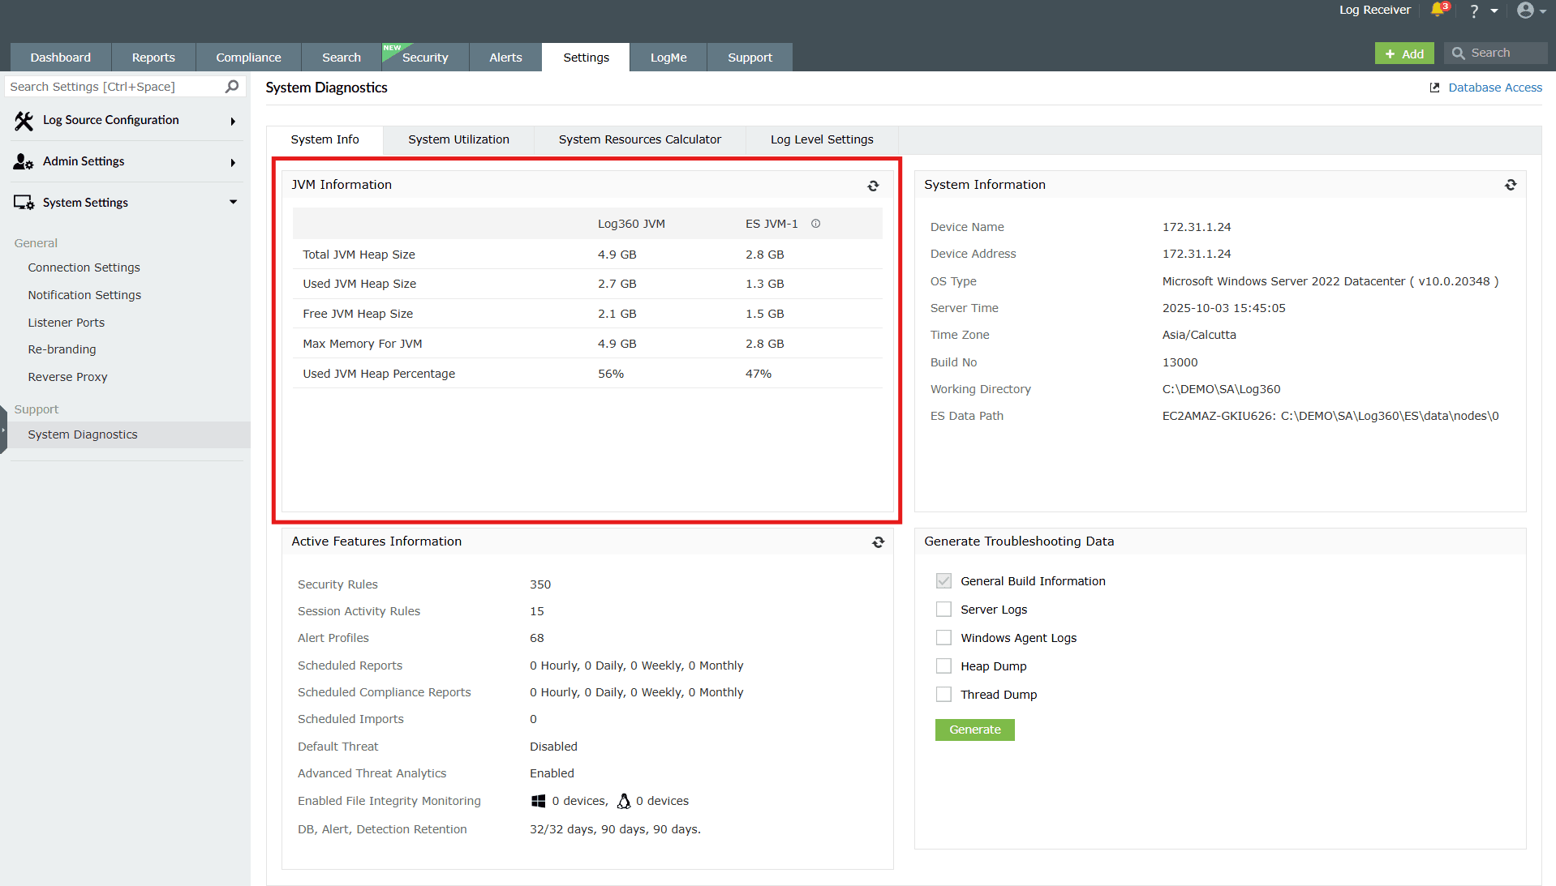This screenshot has height=886, width=1556.
Task: Open Reverse Proxy in sidebar
Action: point(67,377)
